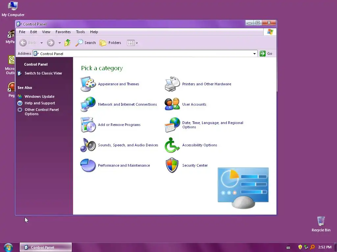Open Appearance and Themes palette icon
337x252 pixels.
[x=88, y=84]
